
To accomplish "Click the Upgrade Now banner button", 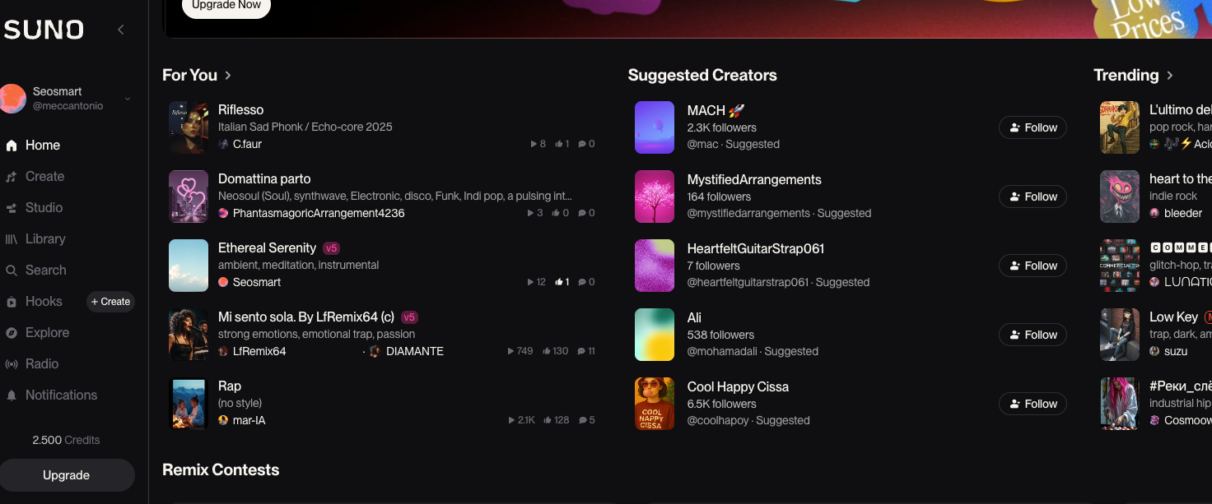I will (226, 6).
